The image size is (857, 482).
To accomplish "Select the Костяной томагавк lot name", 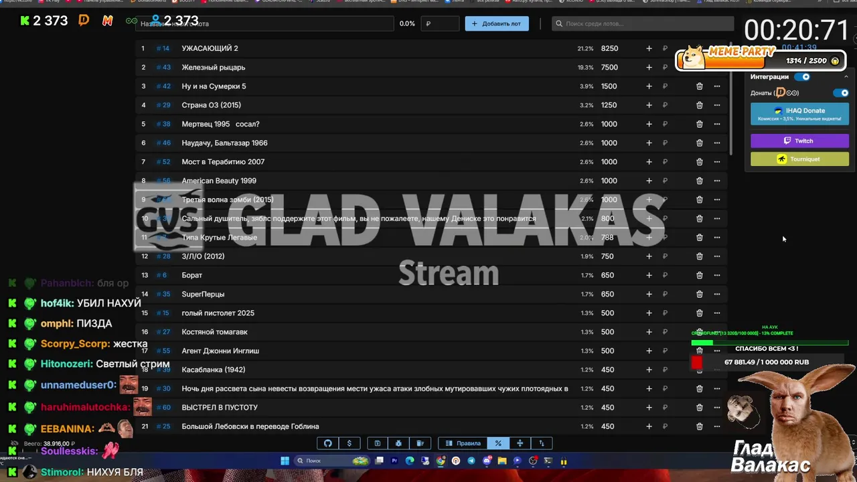I will pos(214,332).
